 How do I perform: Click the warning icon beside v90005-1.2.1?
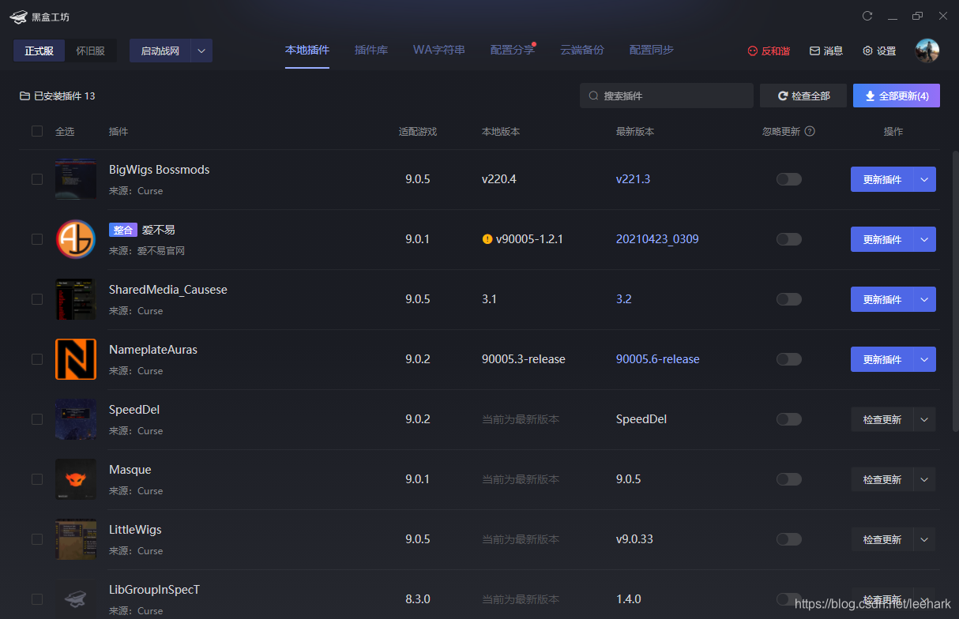(487, 239)
